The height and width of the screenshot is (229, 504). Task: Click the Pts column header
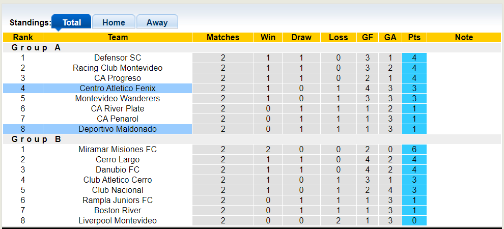tap(414, 38)
